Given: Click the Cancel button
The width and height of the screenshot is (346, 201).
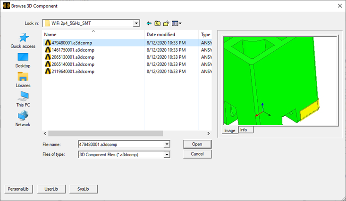Looking at the screenshot, I should [197, 154].
